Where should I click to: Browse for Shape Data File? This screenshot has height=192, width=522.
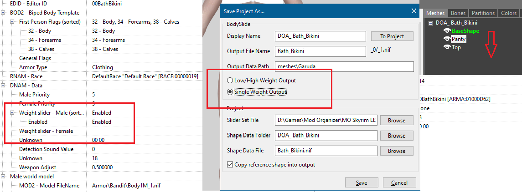(397, 151)
